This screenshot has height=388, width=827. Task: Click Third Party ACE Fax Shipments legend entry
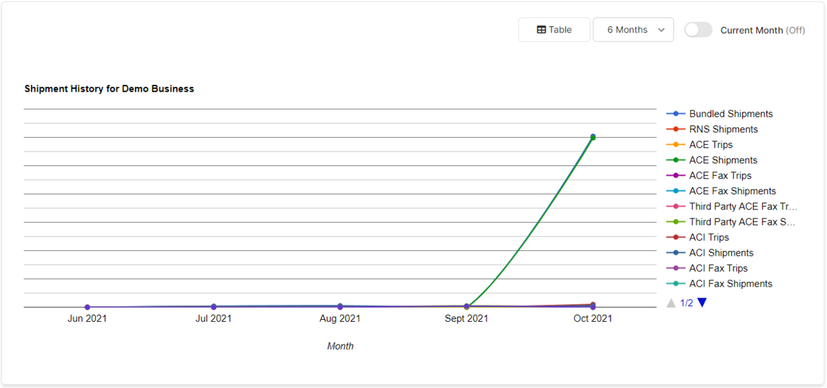point(742,222)
